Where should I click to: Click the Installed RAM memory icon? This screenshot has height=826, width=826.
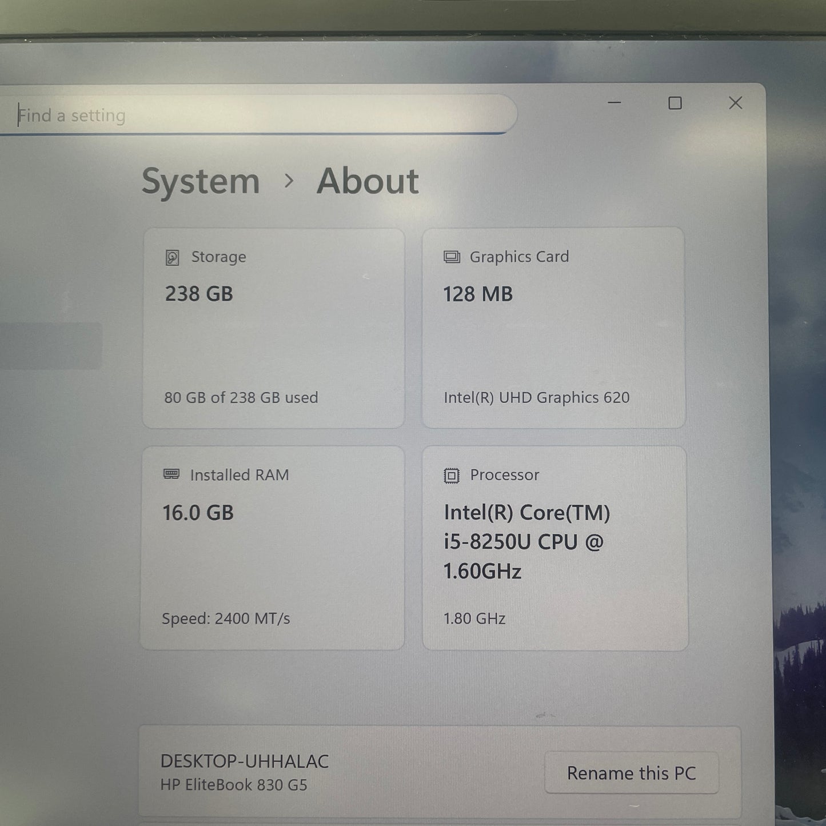(171, 474)
